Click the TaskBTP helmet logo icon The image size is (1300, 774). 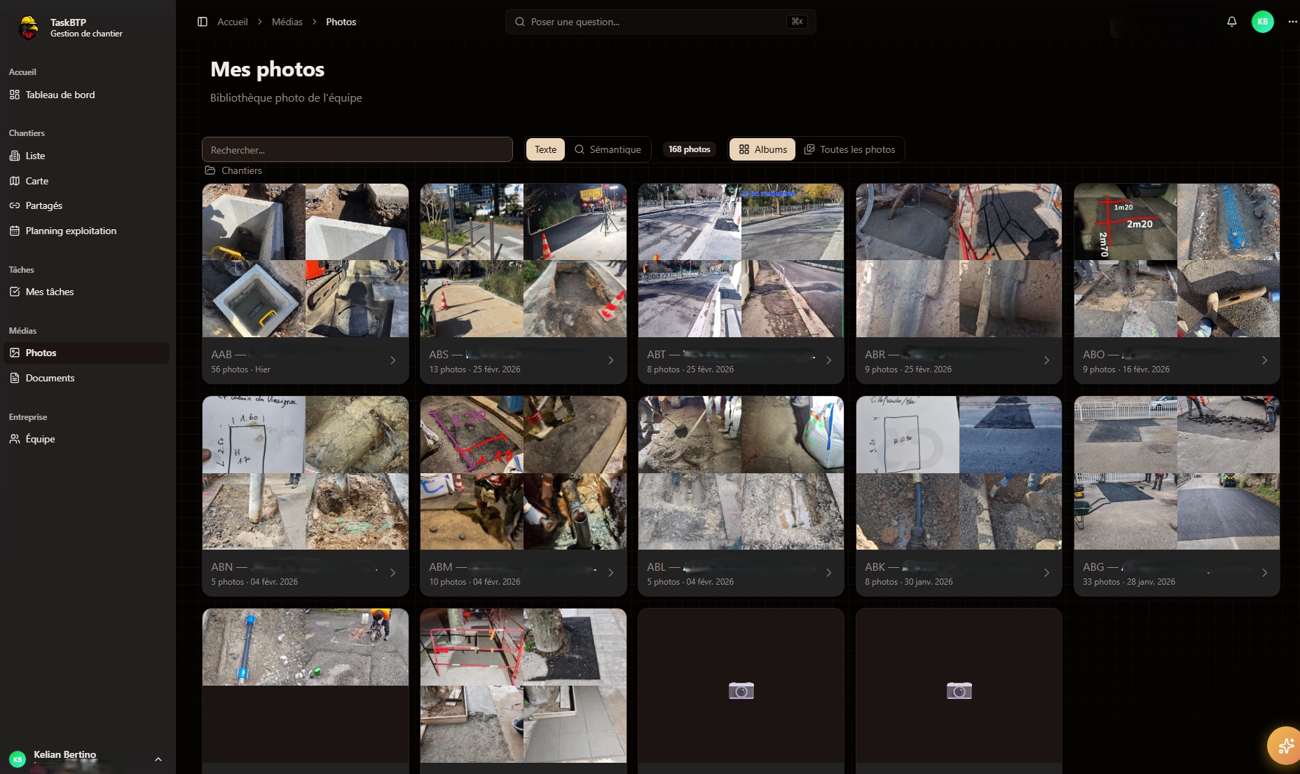point(28,28)
